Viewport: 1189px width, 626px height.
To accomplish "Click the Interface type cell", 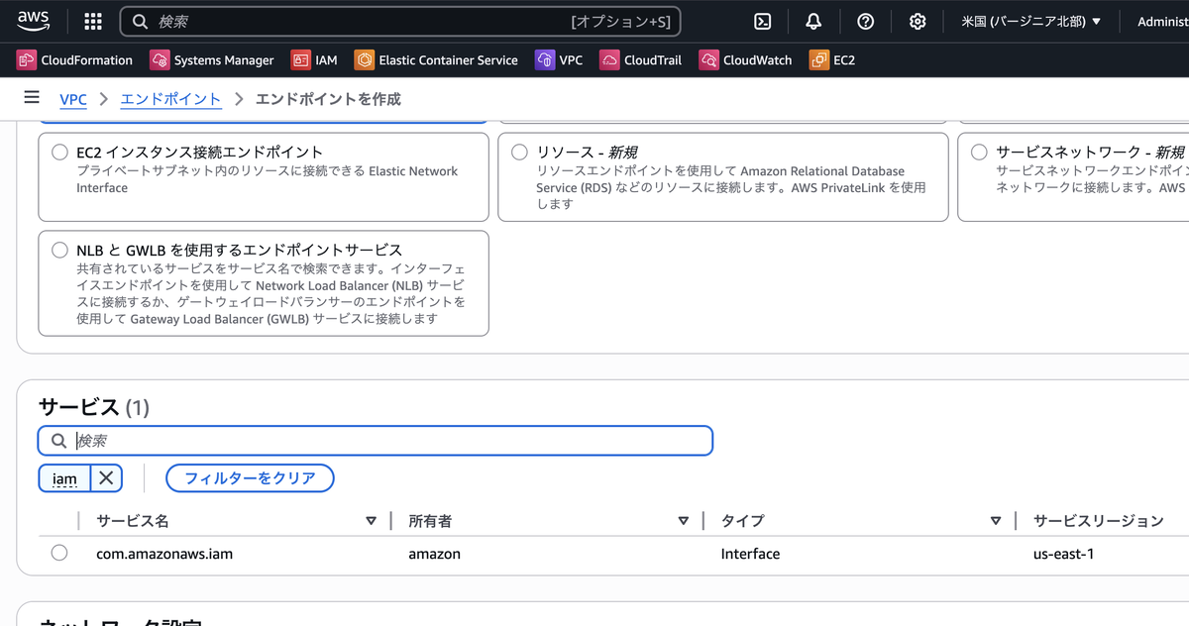I will pos(750,554).
